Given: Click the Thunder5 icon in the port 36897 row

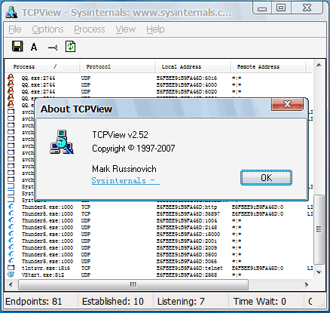Looking at the screenshot, I should 11,213.
